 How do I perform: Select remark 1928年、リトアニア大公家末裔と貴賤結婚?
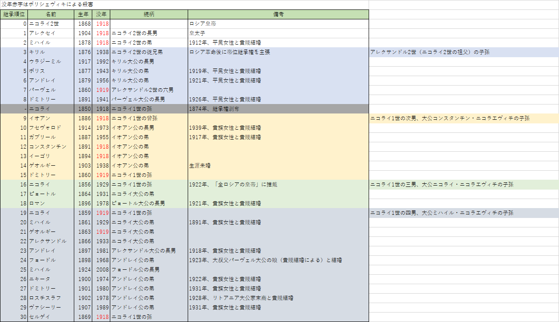click(279, 298)
